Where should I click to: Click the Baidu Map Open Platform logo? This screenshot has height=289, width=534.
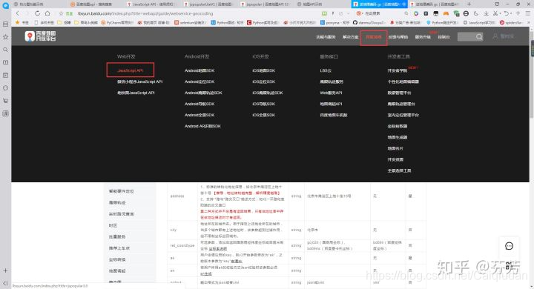(40, 36)
